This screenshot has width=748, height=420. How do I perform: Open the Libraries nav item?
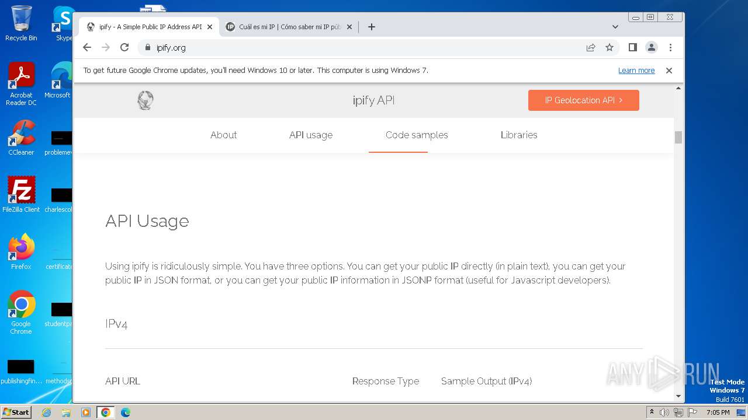tap(519, 135)
